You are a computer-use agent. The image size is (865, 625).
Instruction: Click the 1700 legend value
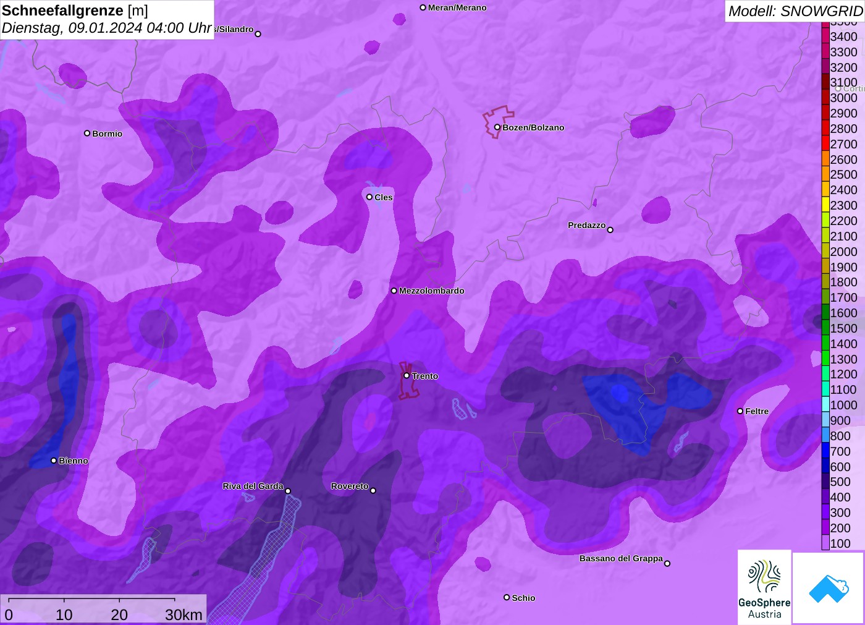tap(843, 297)
